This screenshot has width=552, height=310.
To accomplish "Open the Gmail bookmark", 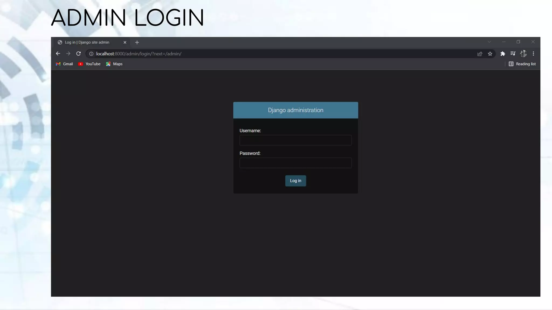I will click(64, 64).
